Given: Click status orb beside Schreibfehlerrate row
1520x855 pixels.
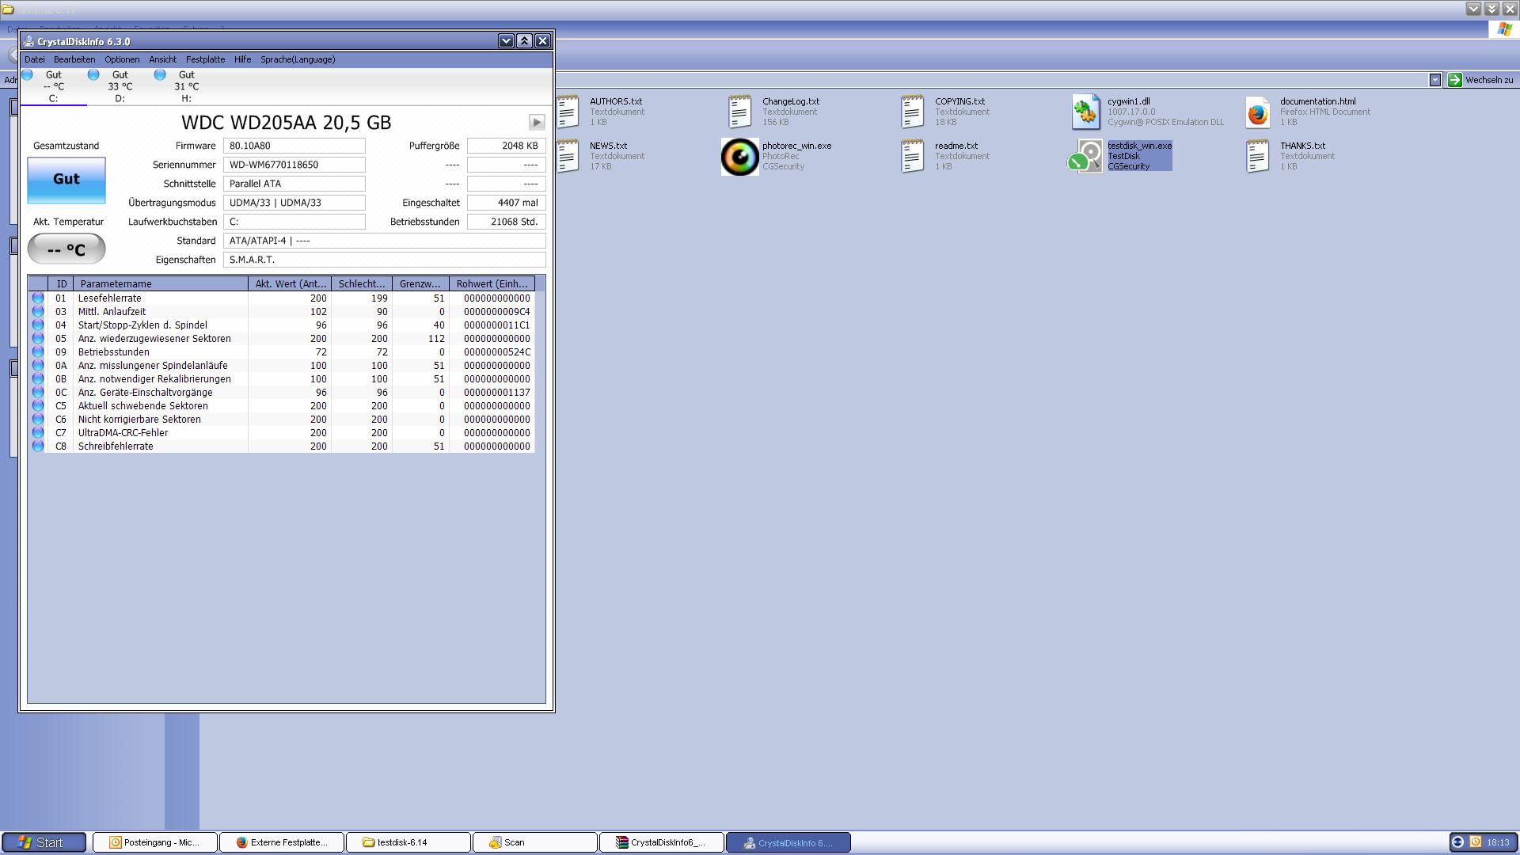Looking at the screenshot, I should point(38,446).
